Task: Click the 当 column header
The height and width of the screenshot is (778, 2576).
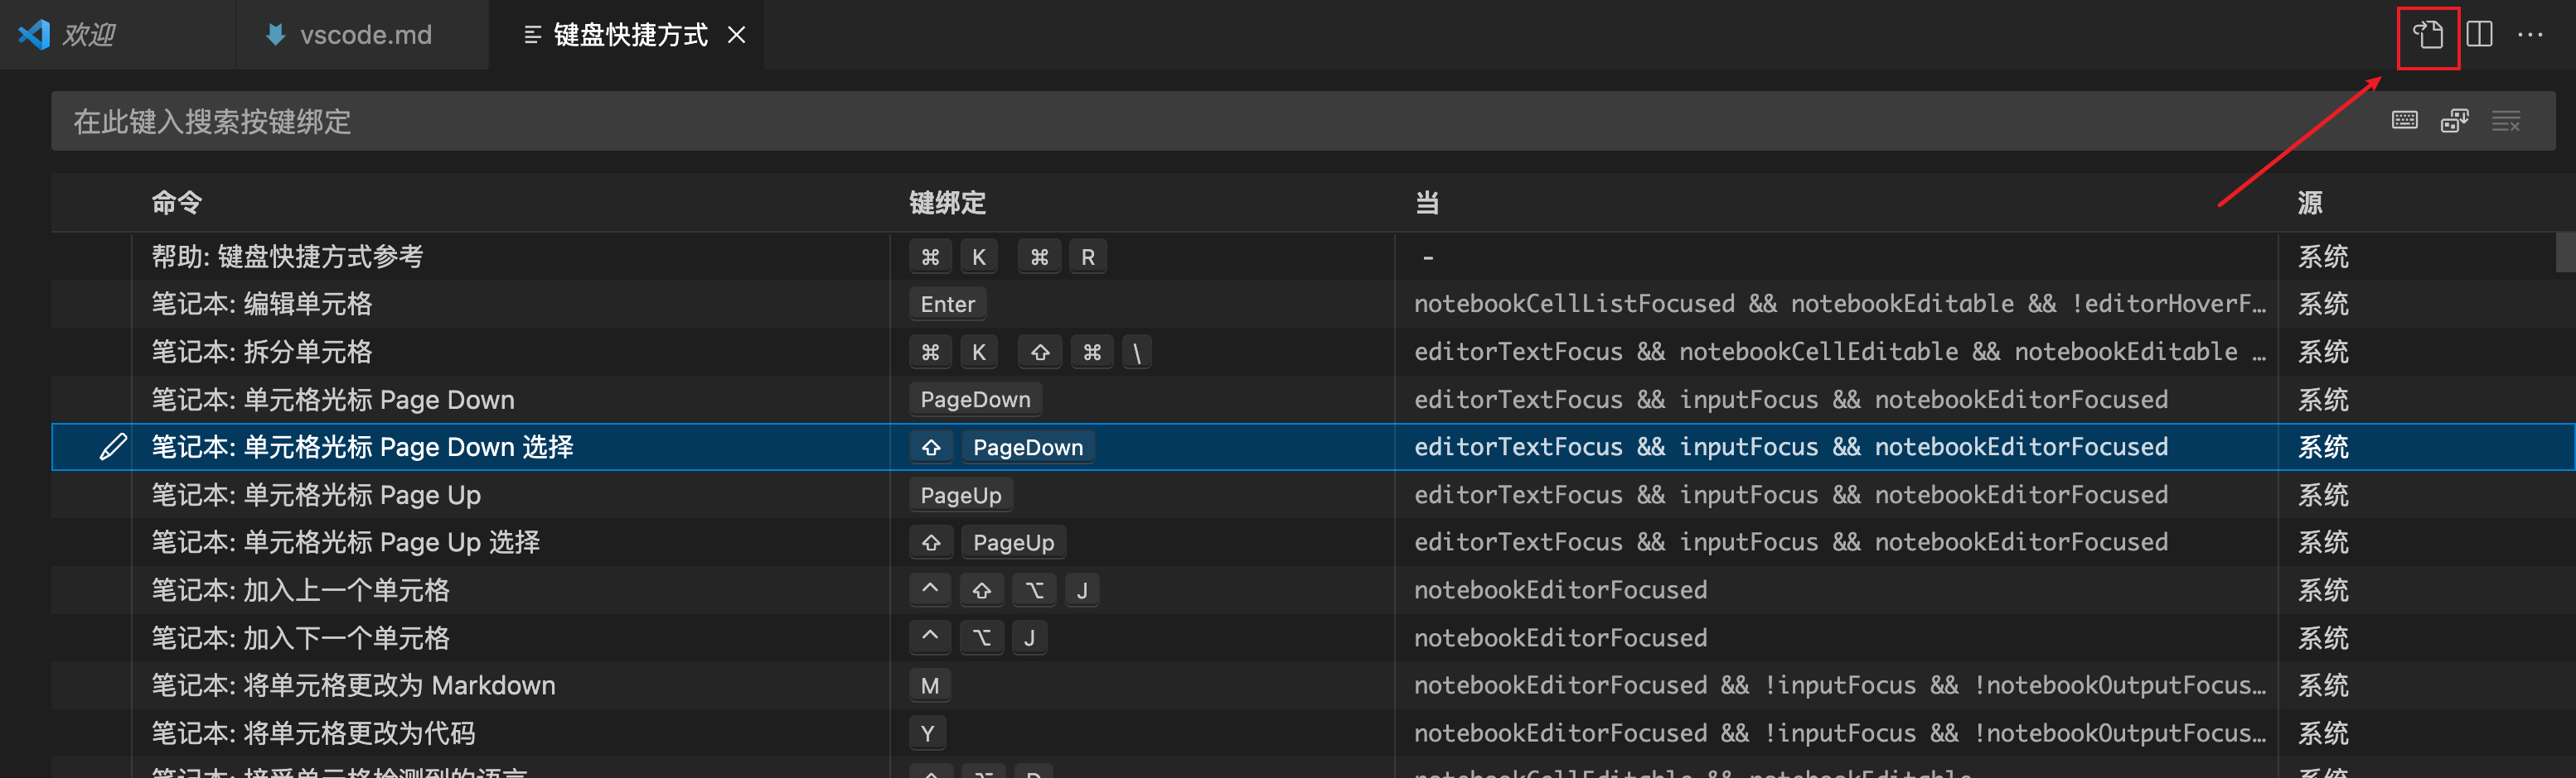Action: point(1427,203)
